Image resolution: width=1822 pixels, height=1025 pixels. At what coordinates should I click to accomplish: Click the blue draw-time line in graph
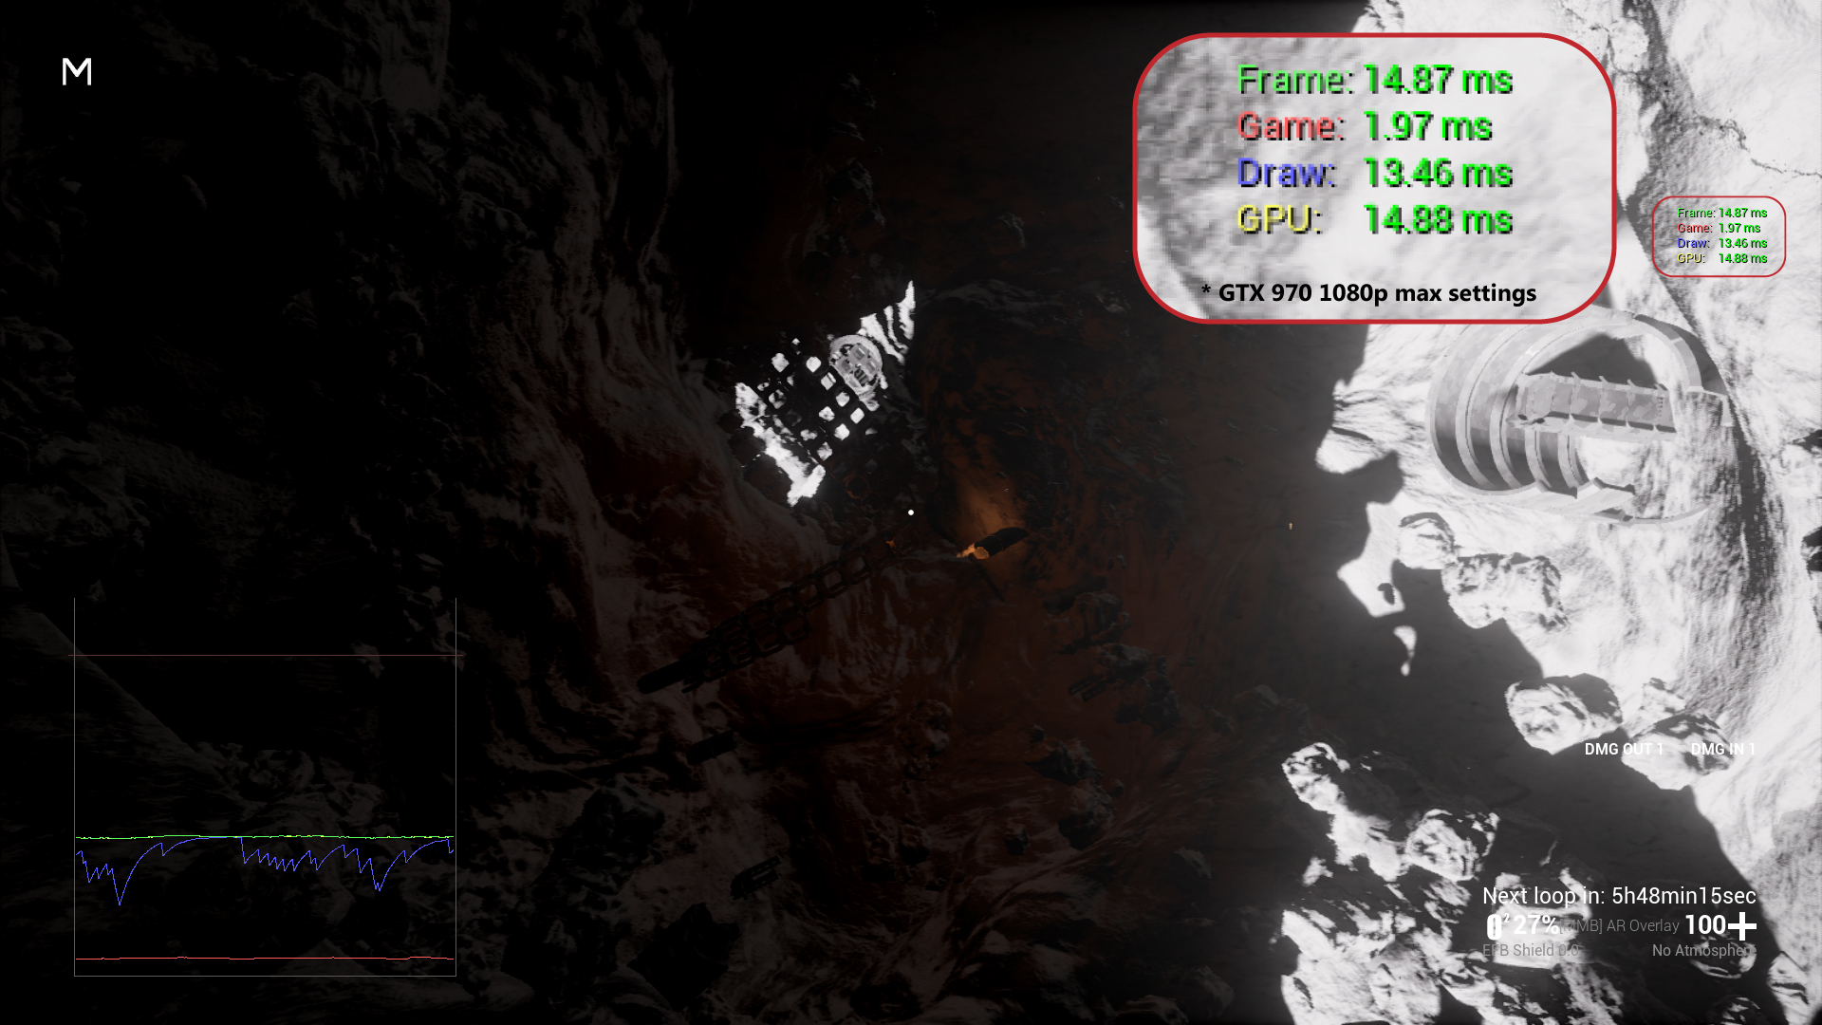point(133,870)
